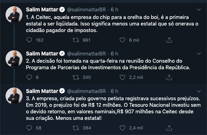This screenshot has height=135, width=207.
Task: Open the 6 h timestamp of the third tweet
Action: tap(114, 91)
